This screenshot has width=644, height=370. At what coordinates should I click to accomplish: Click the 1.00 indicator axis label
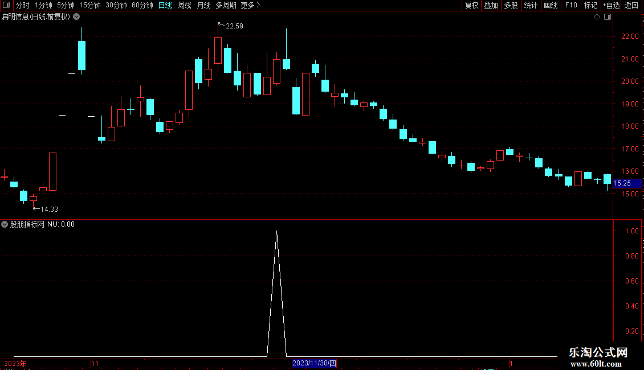point(631,231)
